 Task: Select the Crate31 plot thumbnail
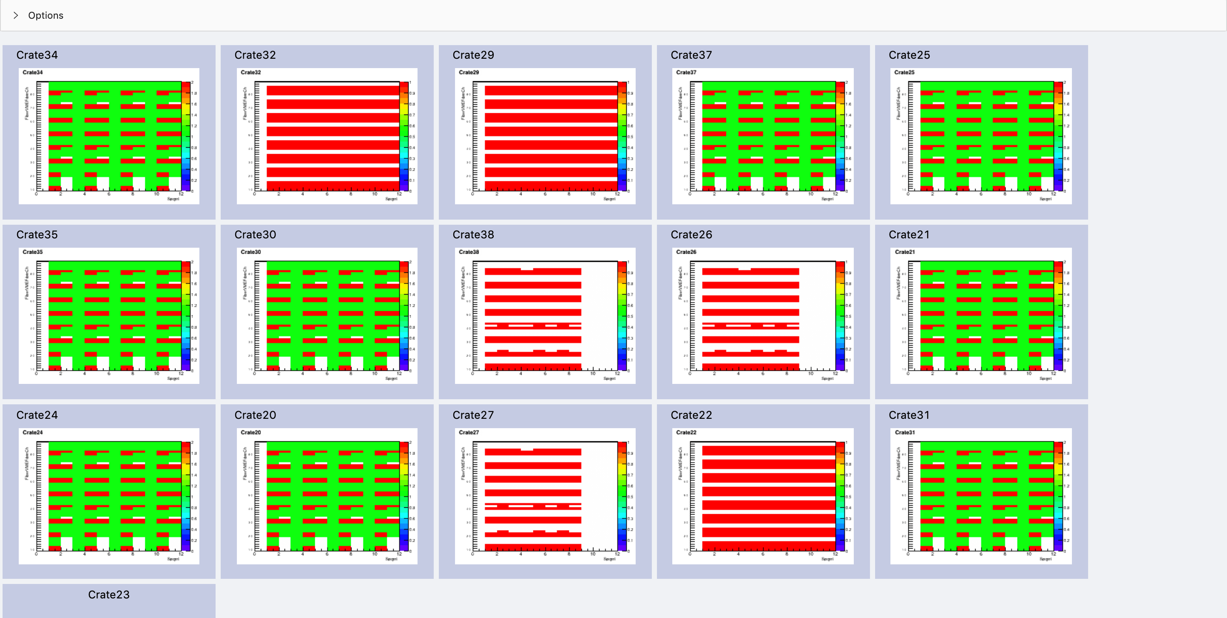[981, 496]
